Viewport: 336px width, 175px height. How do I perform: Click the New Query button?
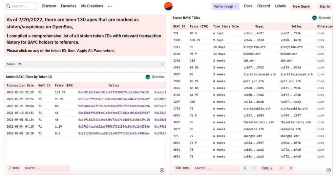click(301, 7)
